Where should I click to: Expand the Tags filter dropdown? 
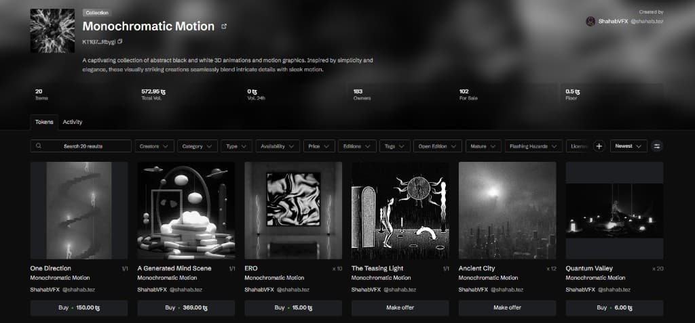click(x=394, y=146)
